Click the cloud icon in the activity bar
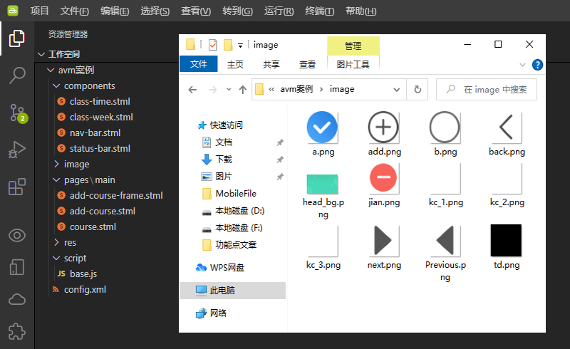The width and height of the screenshot is (570, 349). [x=16, y=300]
